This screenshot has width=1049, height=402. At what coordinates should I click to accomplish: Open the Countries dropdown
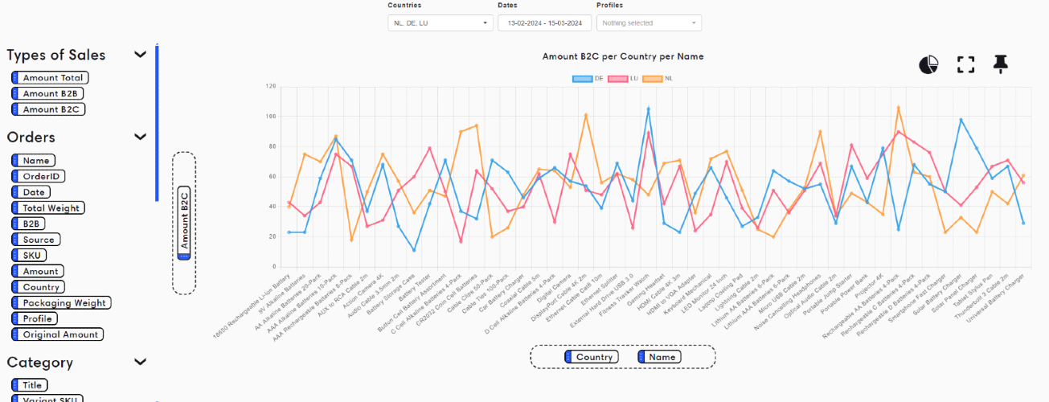pyautogui.click(x=440, y=23)
